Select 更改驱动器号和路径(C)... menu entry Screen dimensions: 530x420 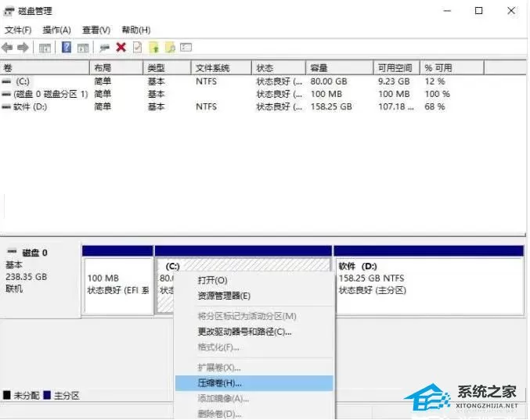click(x=254, y=332)
